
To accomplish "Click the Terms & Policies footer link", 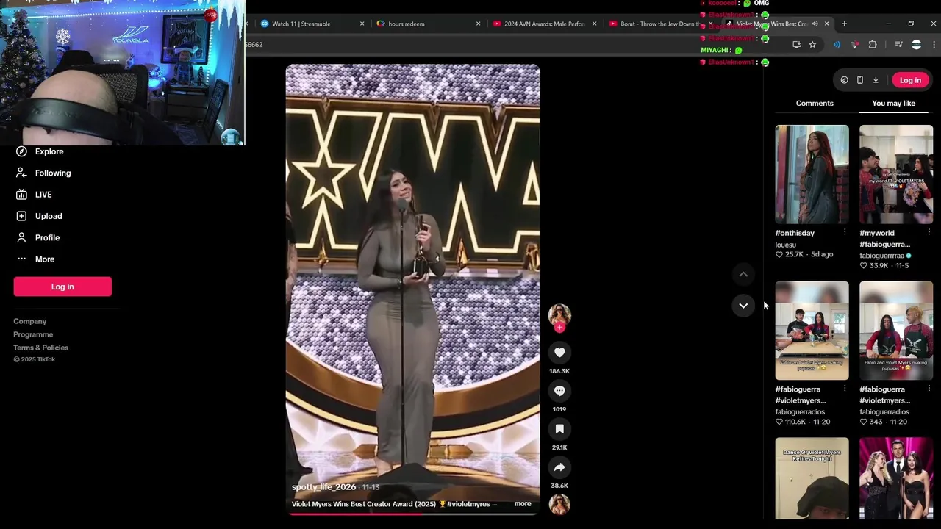I will tap(40, 348).
